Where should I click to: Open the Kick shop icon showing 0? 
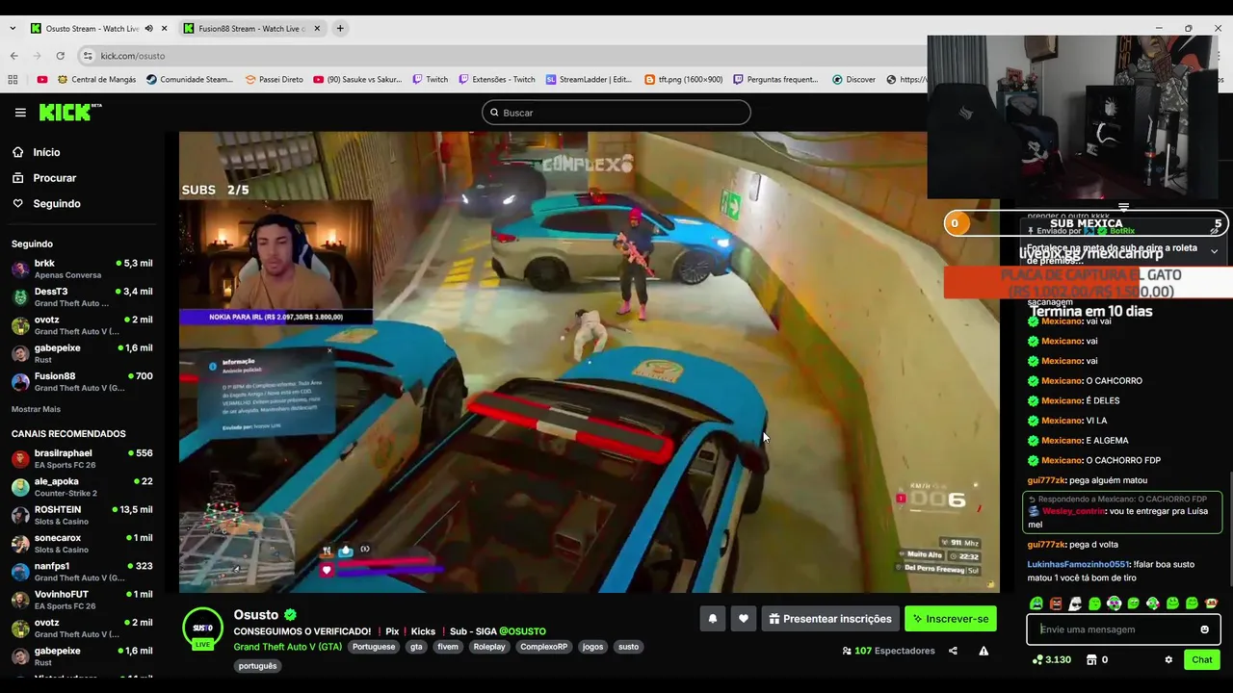pos(1097,659)
